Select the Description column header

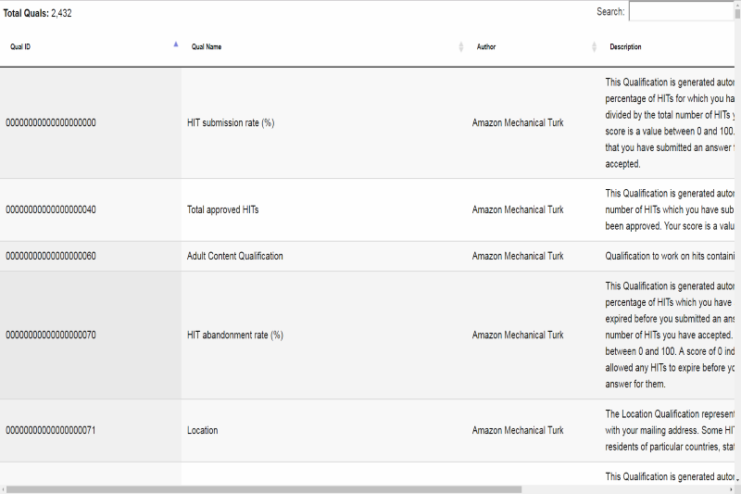pyautogui.click(x=625, y=46)
